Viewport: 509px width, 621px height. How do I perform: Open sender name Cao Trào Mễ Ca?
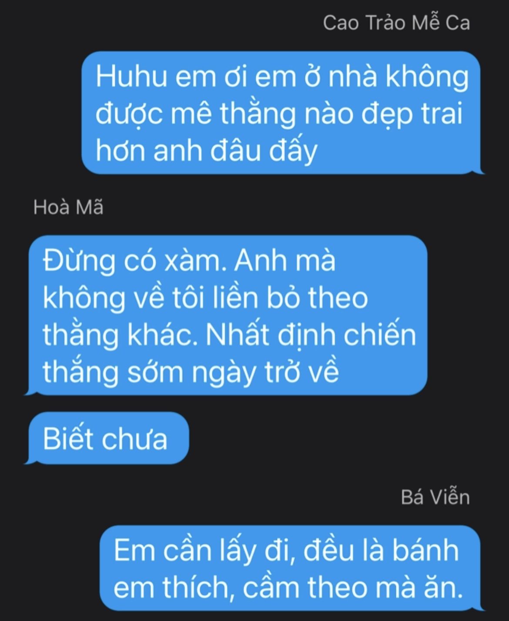tap(396, 23)
